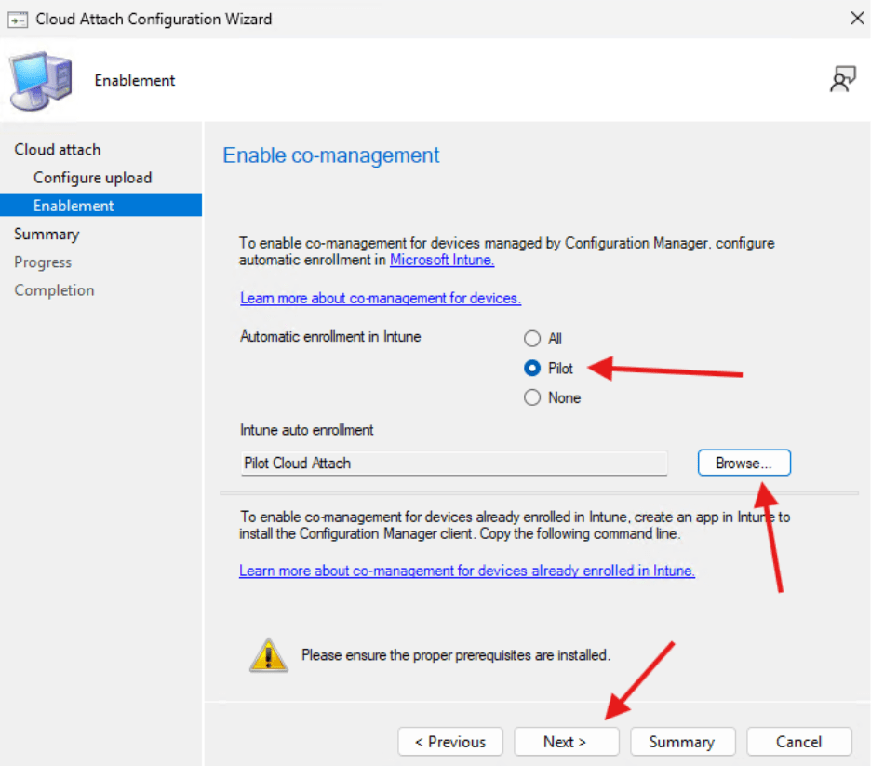Open link about devices already enrolled in Intune
Viewport: 871px width, 766px height.
(467, 571)
